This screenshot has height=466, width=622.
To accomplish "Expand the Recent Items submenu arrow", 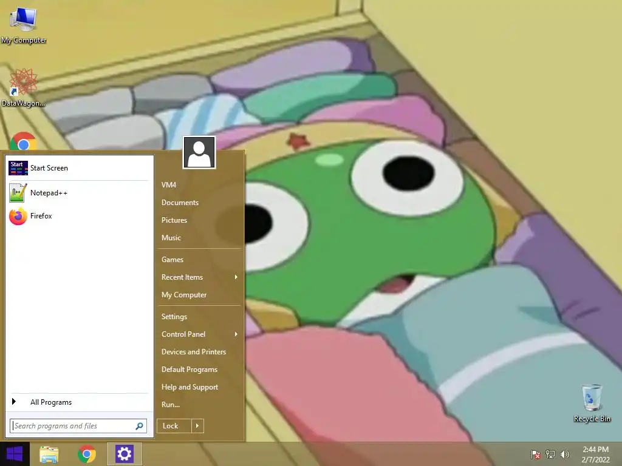I will pos(236,277).
